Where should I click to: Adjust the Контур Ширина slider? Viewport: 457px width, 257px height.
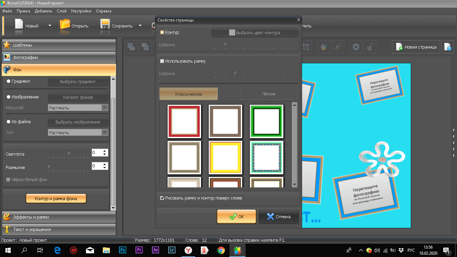pyautogui.click(x=226, y=44)
